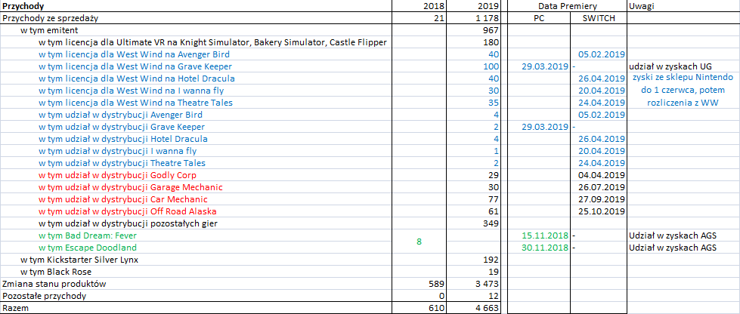Screen dimensions: 740x314
Task: Click the date 26.07.2019 for Garage Mechanic
Action: pyautogui.click(x=602, y=187)
